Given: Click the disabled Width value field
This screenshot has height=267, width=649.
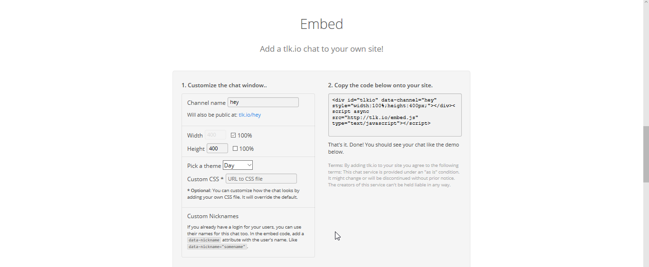Looking at the screenshot, I should pos(215,135).
